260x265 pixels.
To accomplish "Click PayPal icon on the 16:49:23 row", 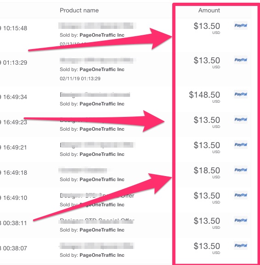I will [x=241, y=120].
